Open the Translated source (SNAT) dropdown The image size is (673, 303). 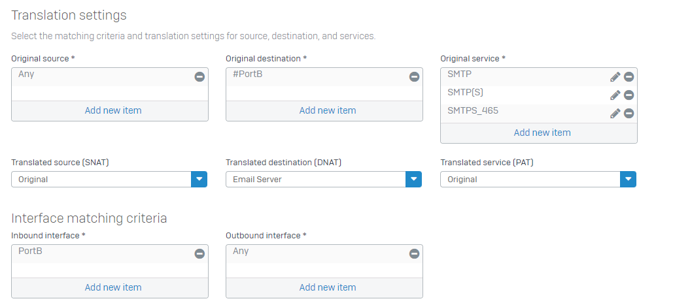coord(199,179)
